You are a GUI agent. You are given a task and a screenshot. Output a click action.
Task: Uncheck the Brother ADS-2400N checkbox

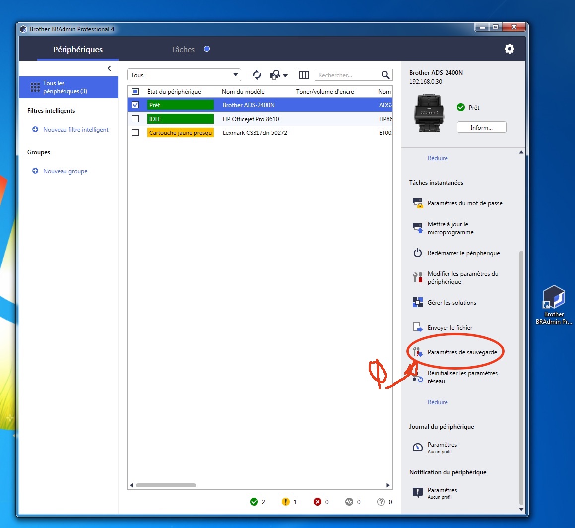135,105
